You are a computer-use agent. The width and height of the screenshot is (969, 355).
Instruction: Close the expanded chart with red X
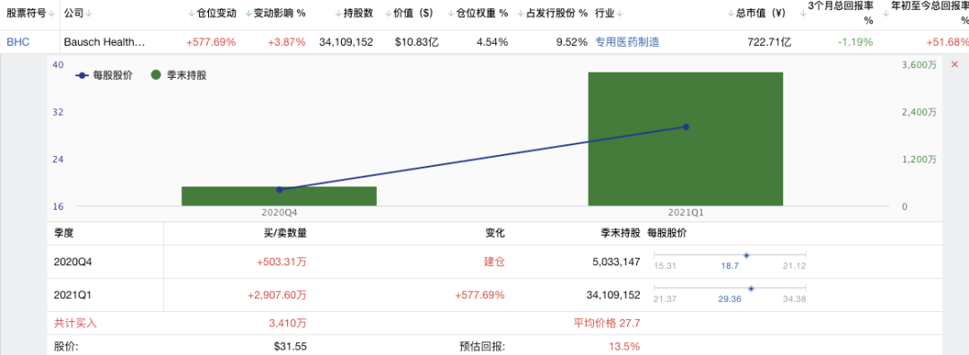954,65
